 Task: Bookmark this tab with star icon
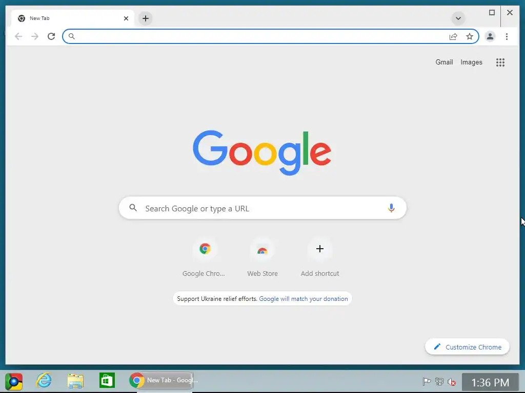470,36
